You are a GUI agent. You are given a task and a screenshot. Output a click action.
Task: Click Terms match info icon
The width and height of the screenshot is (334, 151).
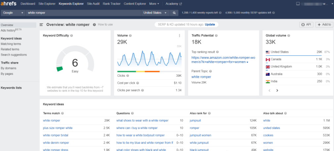pyautogui.click(x=62, y=113)
